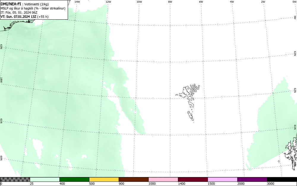
Task: Click the lavender 1500–2000 legend swatch
Action: [222, 179]
